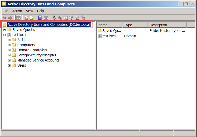This screenshot has width=197, height=137.
Task: Click the Description column header
Action: (167, 25)
